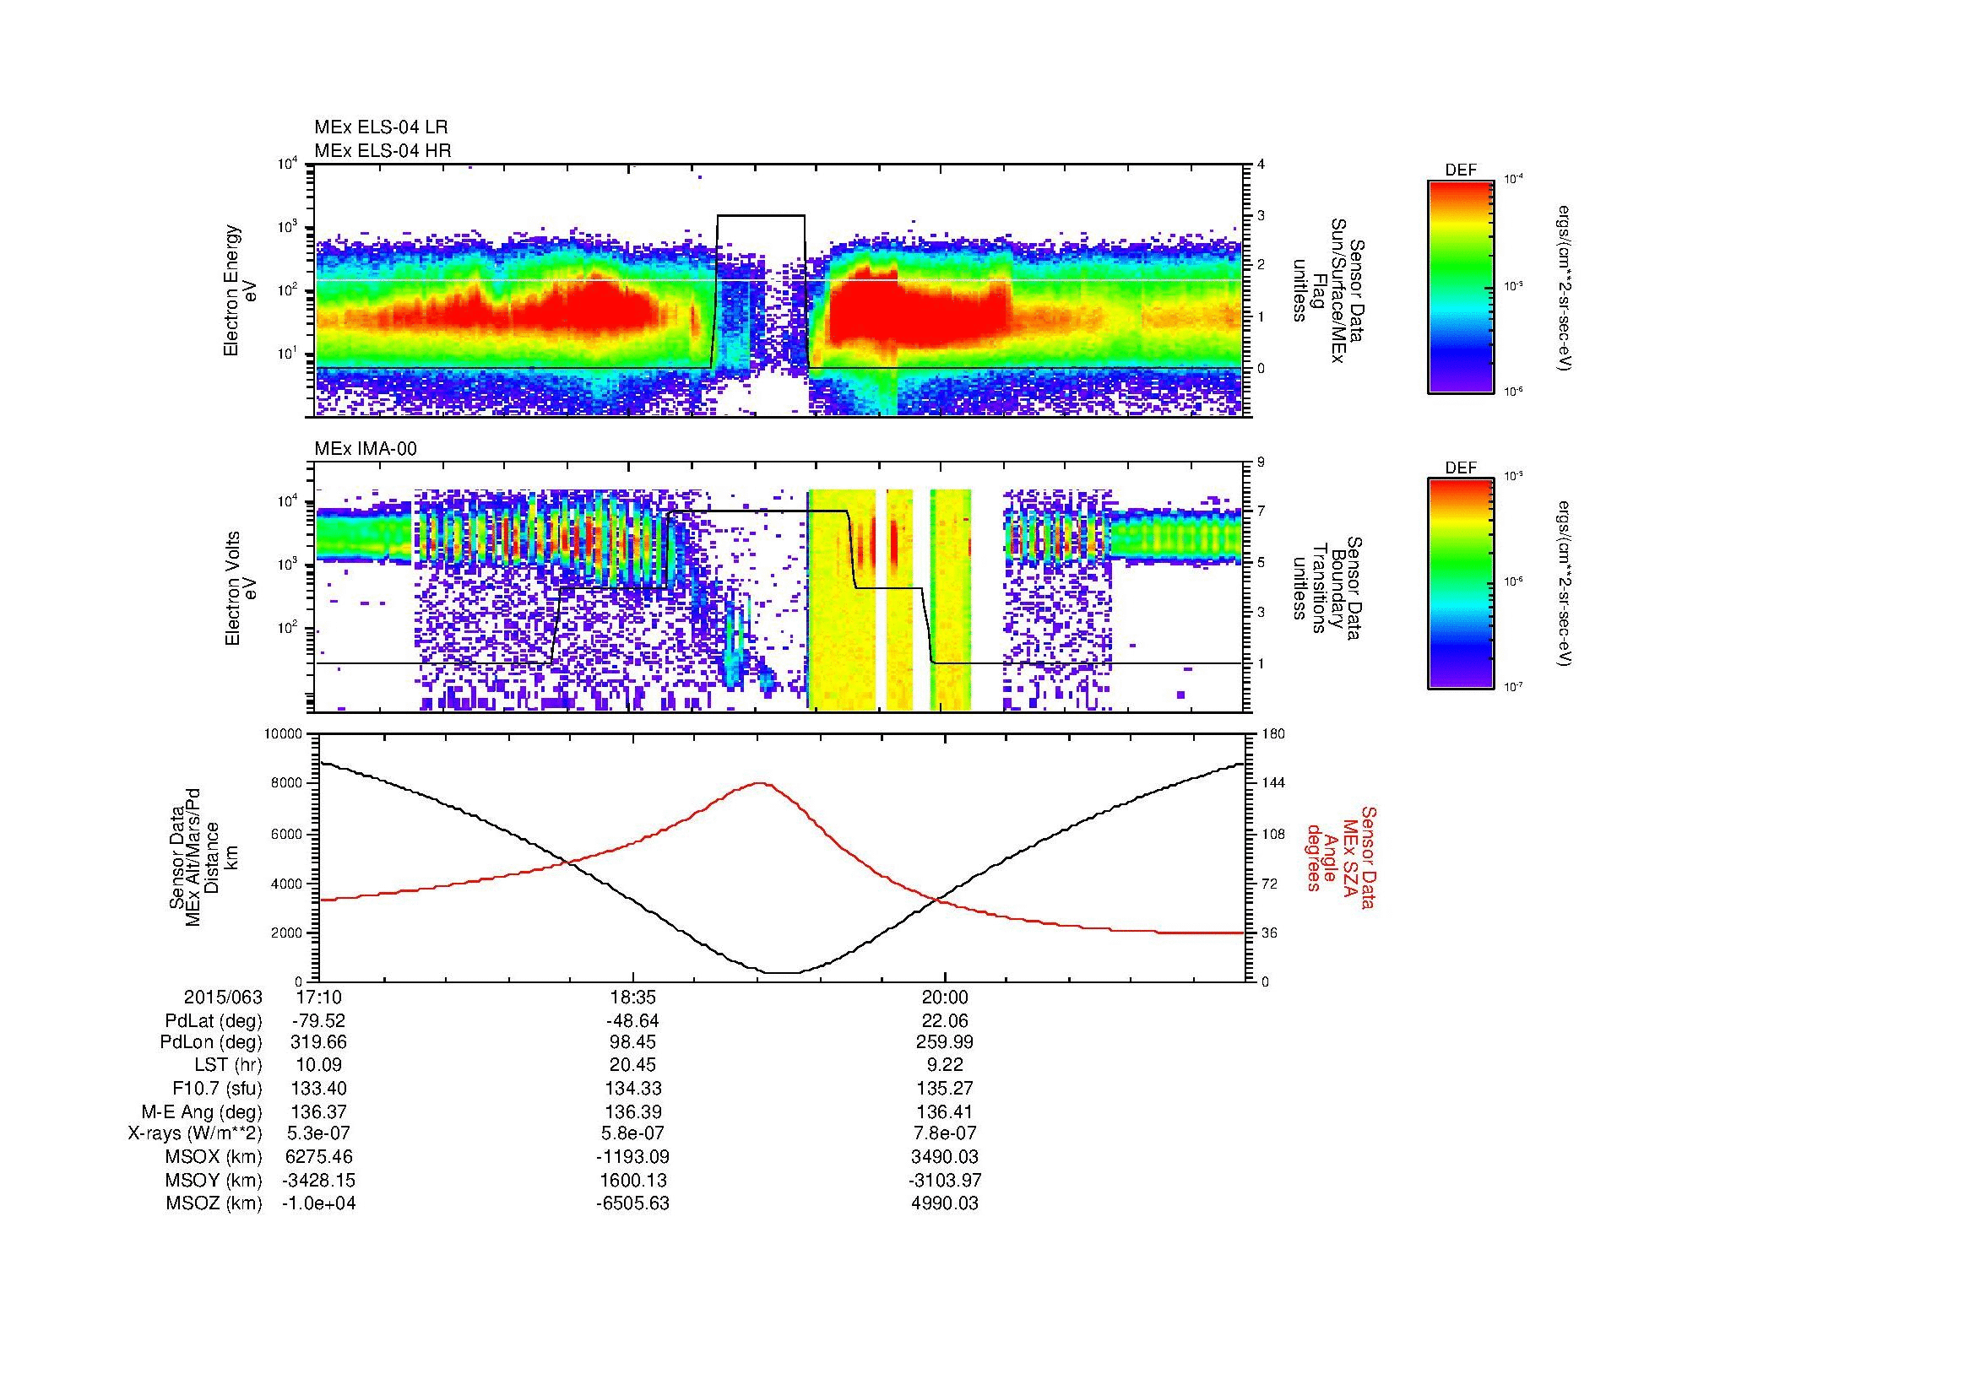The height and width of the screenshot is (1395, 1975).
Task: Click the MSOY value 1600.13
Action: coord(633,1180)
